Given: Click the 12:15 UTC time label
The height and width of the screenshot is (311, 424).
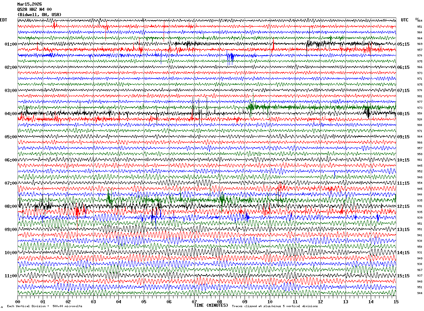Looking at the screenshot, I should pos(404,206).
